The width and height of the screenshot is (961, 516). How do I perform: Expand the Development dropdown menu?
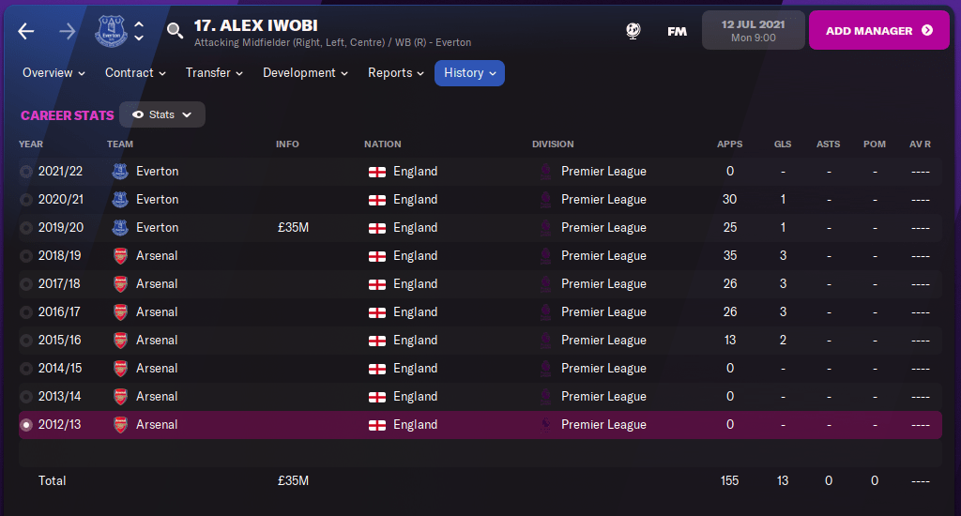point(305,73)
